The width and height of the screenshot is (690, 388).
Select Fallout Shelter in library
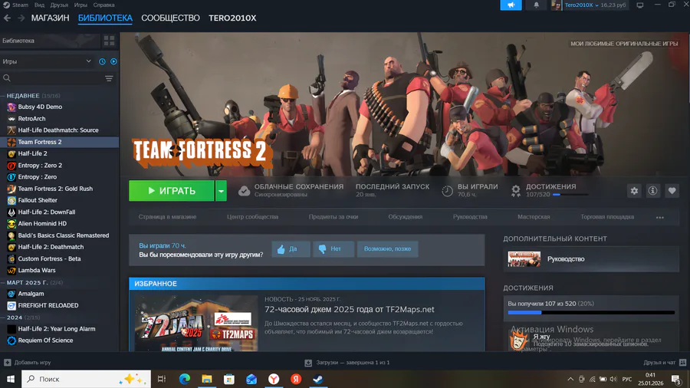(59, 200)
